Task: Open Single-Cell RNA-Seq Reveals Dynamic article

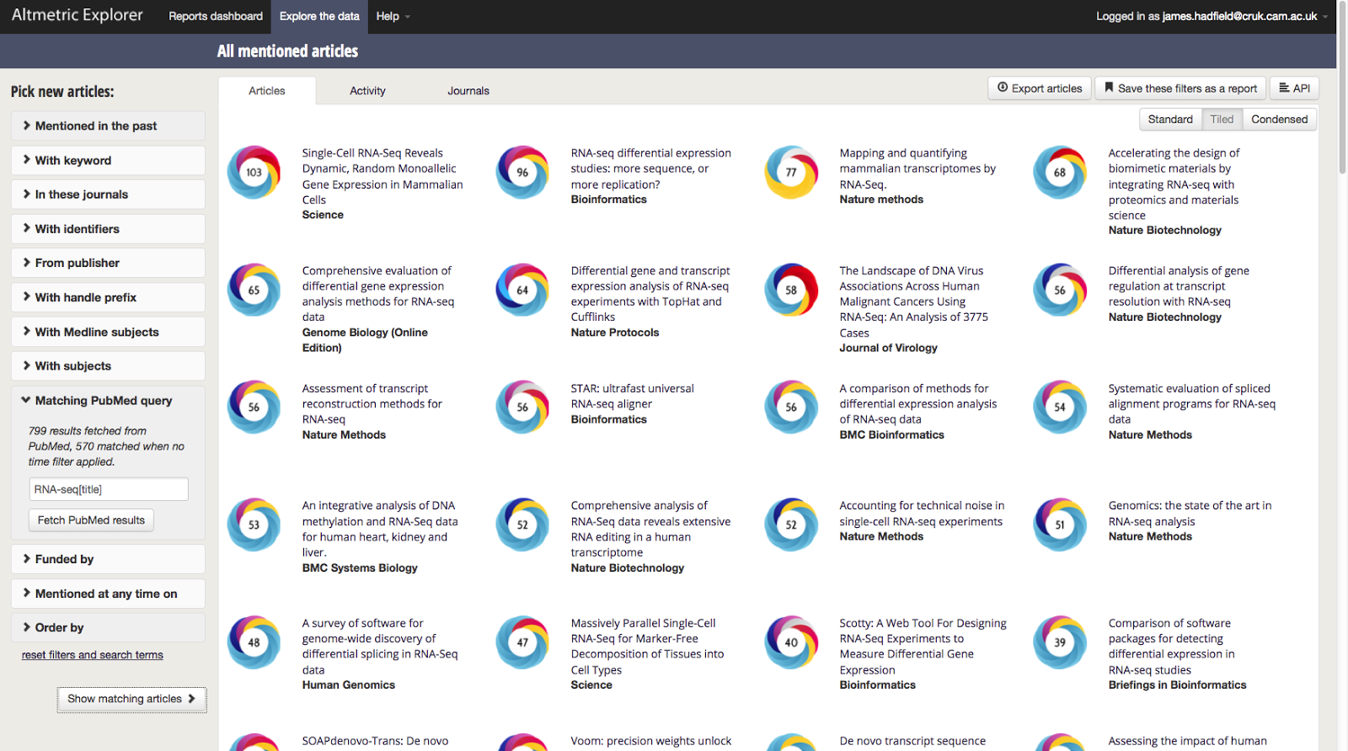Action: [x=382, y=176]
